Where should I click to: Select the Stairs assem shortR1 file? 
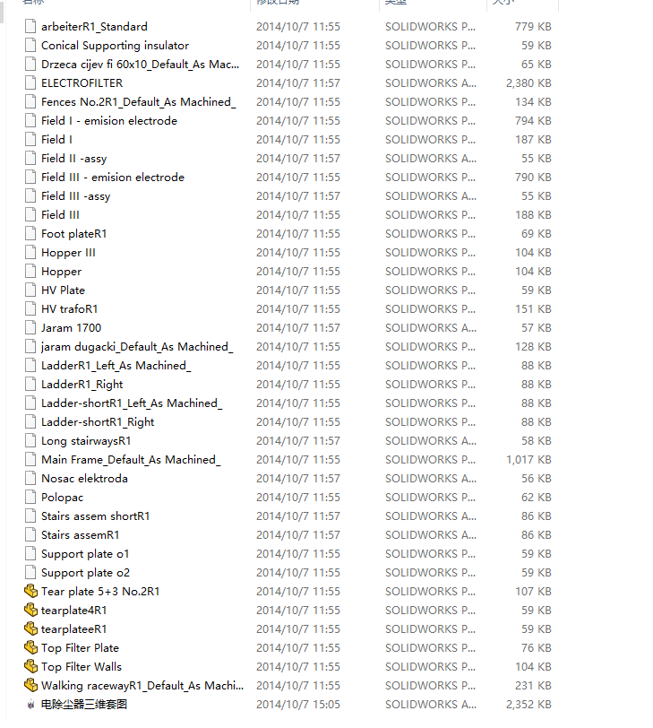click(96, 516)
